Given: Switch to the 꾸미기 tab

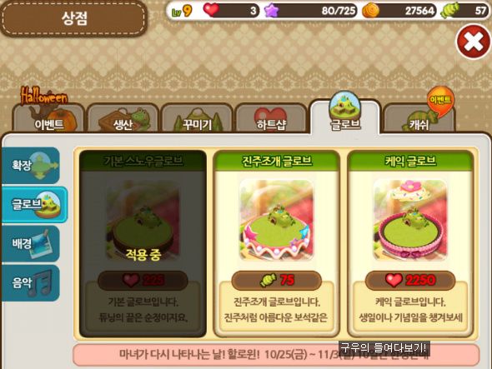Looking at the screenshot, I should click(197, 117).
